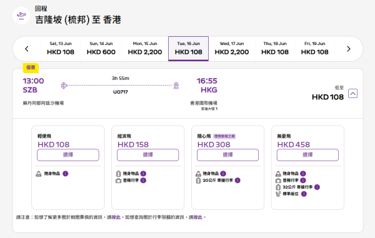Select the Fri, 19 Jun date tab
375x238 pixels.
tap(314, 49)
